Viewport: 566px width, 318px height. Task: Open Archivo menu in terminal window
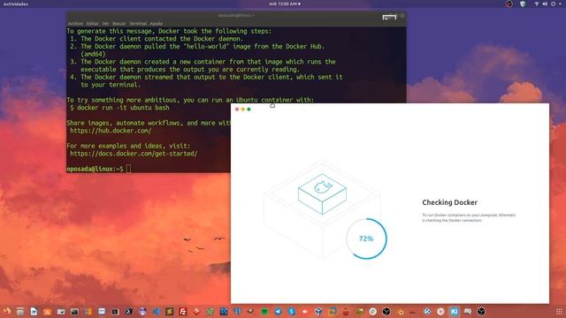pyautogui.click(x=75, y=24)
